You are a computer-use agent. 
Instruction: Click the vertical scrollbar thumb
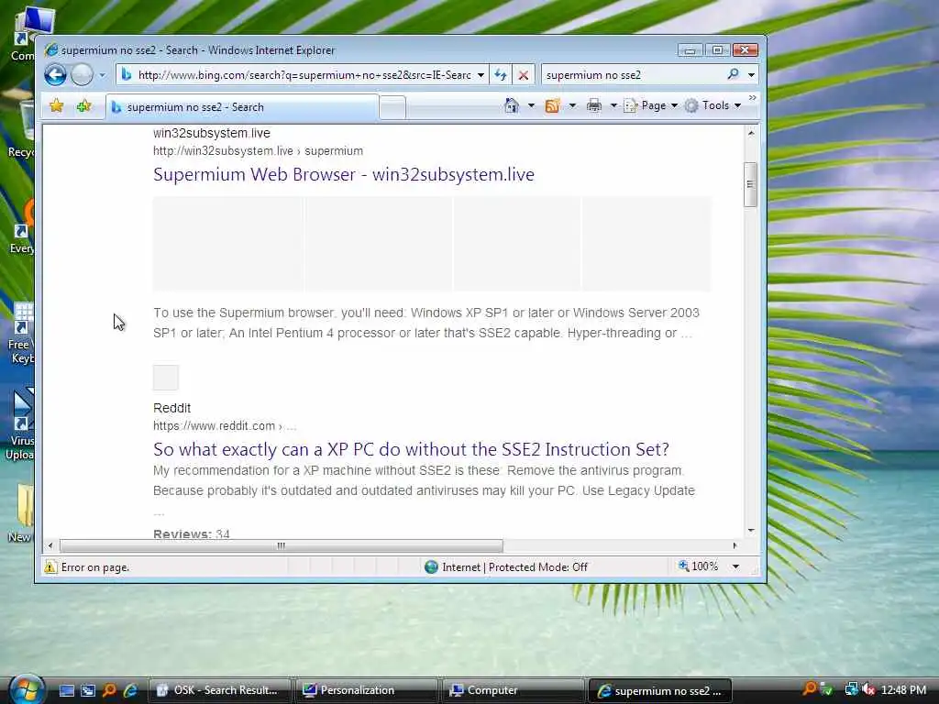tap(751, 184)
